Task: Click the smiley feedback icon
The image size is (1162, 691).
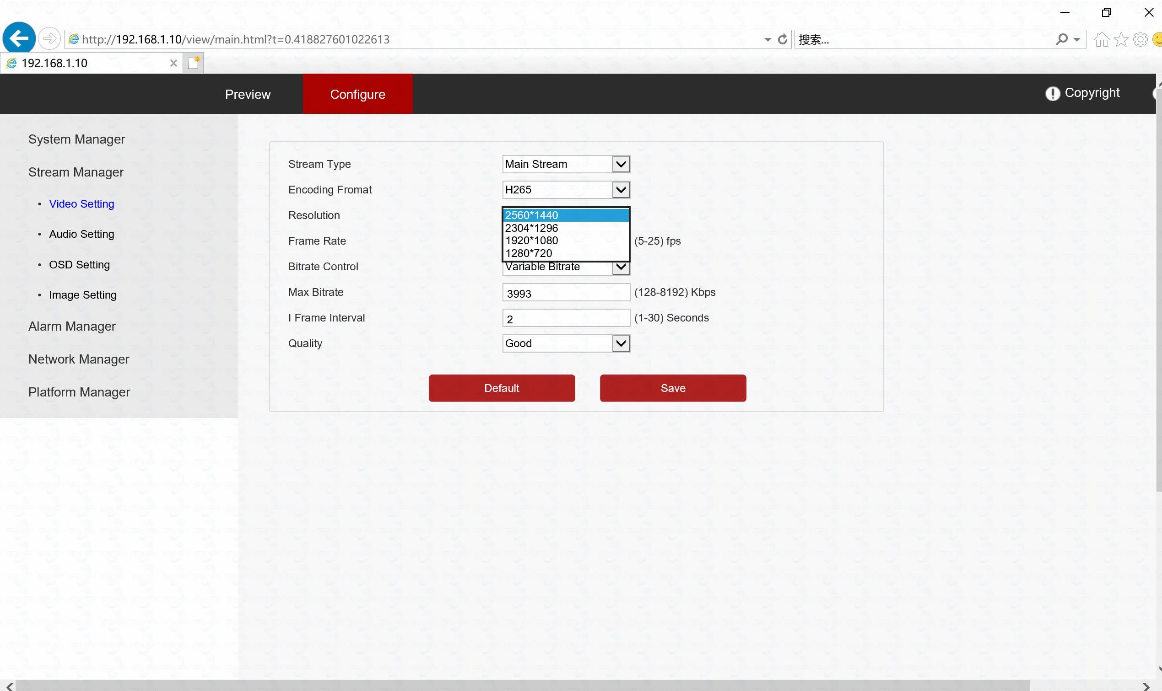Action: [x=1157, y=40]
